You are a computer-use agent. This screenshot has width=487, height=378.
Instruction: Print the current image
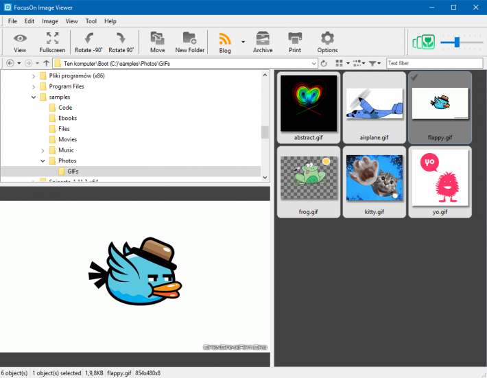pyautogui.click(x=295, y=42)
